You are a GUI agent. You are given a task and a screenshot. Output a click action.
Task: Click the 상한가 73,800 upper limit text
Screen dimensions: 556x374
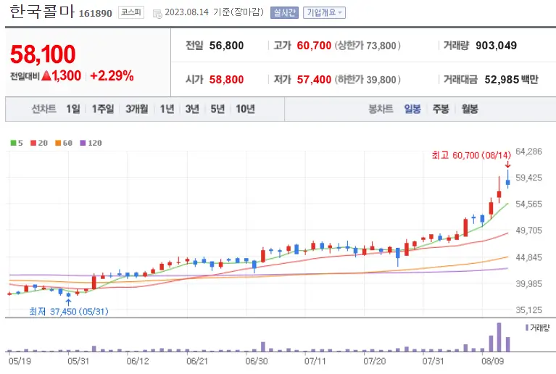point(368,46)
